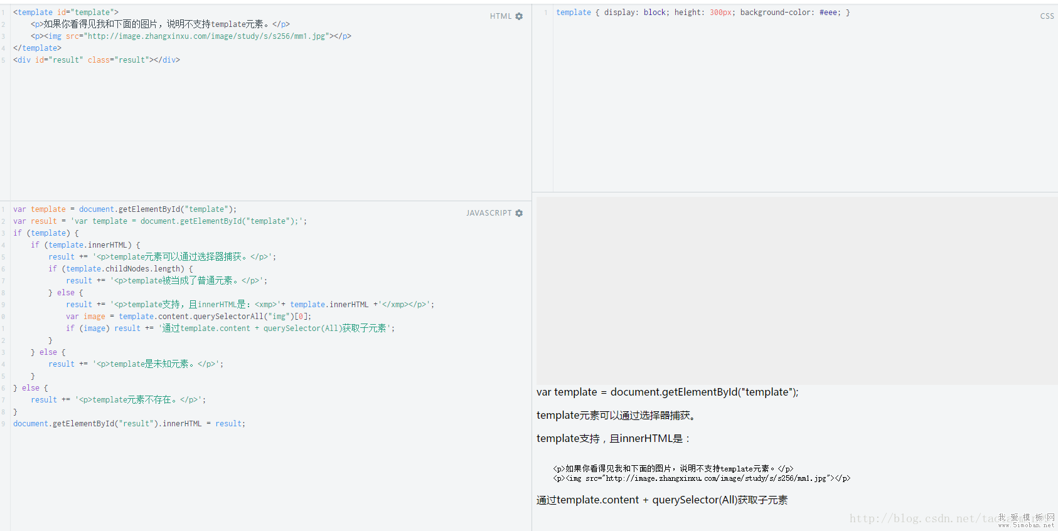Click output text 'template支持，且innerHTML是'
This screenshot has width=1058, height=531.
point(612,439)
